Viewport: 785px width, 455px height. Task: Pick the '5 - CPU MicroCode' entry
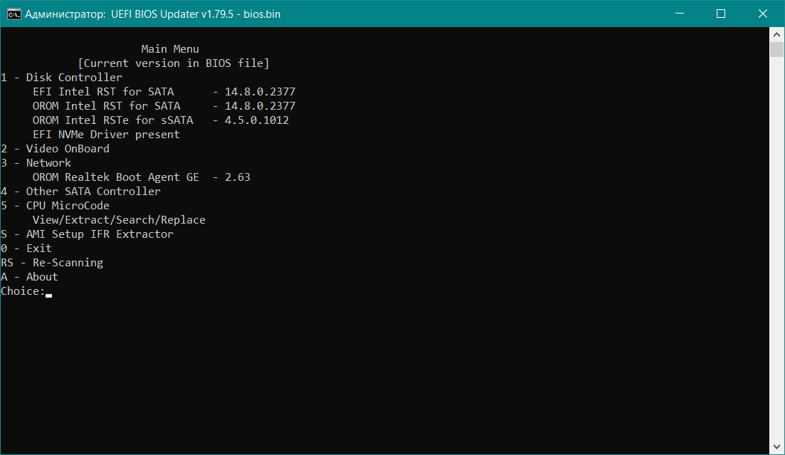point(56,206)
